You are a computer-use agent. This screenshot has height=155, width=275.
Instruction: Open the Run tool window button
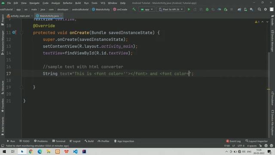(x=11, y=141)
